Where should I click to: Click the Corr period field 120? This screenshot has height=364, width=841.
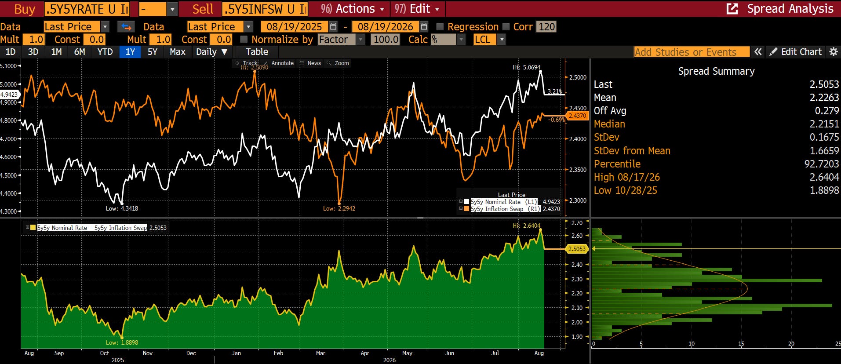tap(546, 27)
